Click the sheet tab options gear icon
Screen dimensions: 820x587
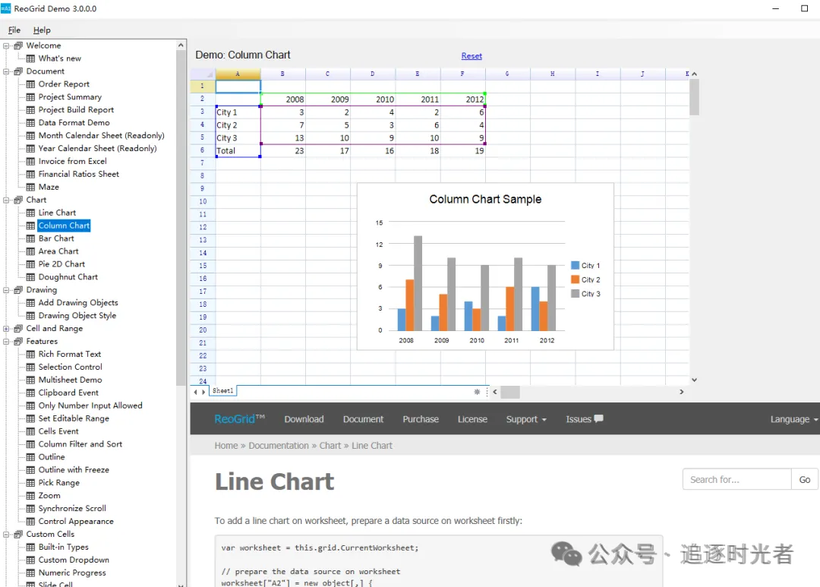pos(477,391)
